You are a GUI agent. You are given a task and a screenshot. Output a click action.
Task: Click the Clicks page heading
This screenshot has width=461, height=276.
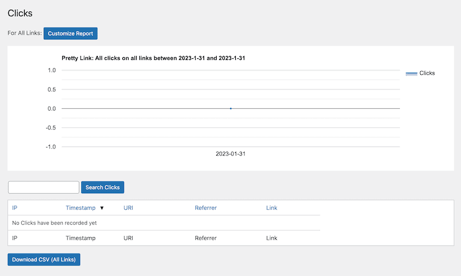(x=20, y=13)
